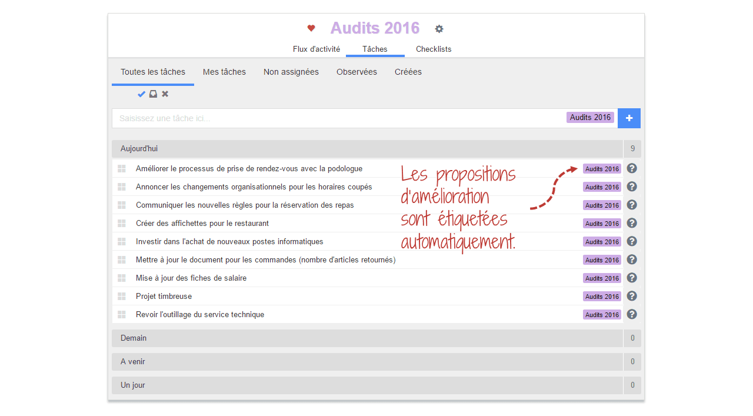The image size is (753, 416).
Task: Click grid icon of 'Mettre à jour le document' task
Action: (x=122, y=260)
